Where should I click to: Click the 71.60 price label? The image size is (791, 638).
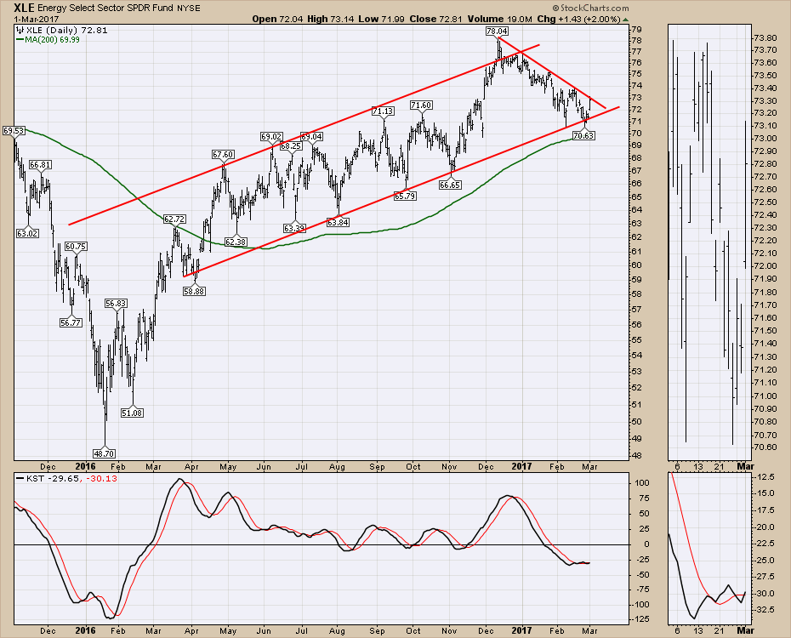421,105
